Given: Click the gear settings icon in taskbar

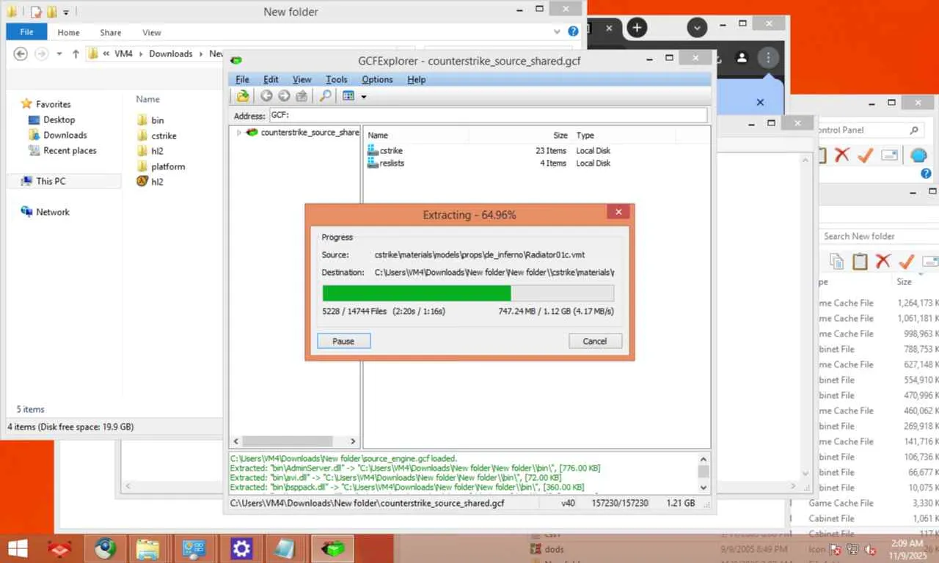Looking at the screenshot, I should coord(241,548).
